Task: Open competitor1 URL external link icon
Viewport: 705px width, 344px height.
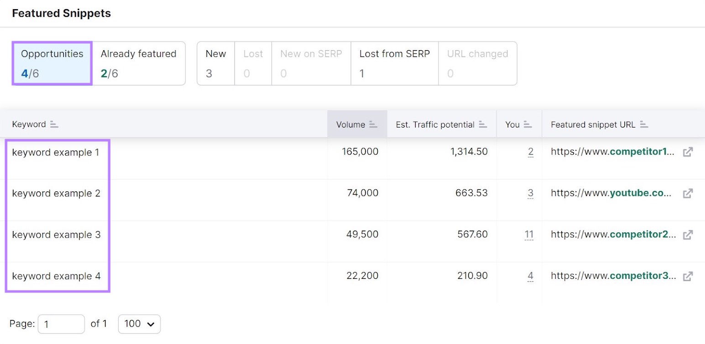Action: tap(688, 152)
